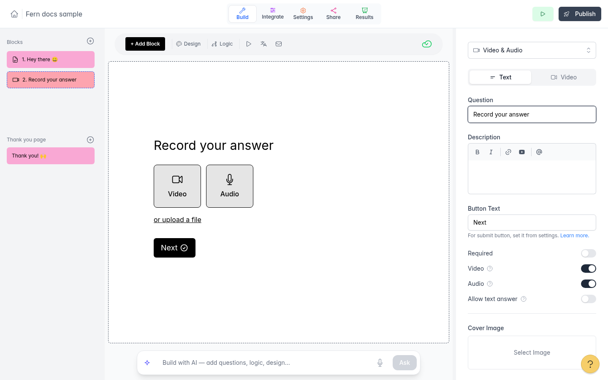The width and height of the screenshot is (608, 380).
Task: Select the Text question mode
Action: click(500, 77)
